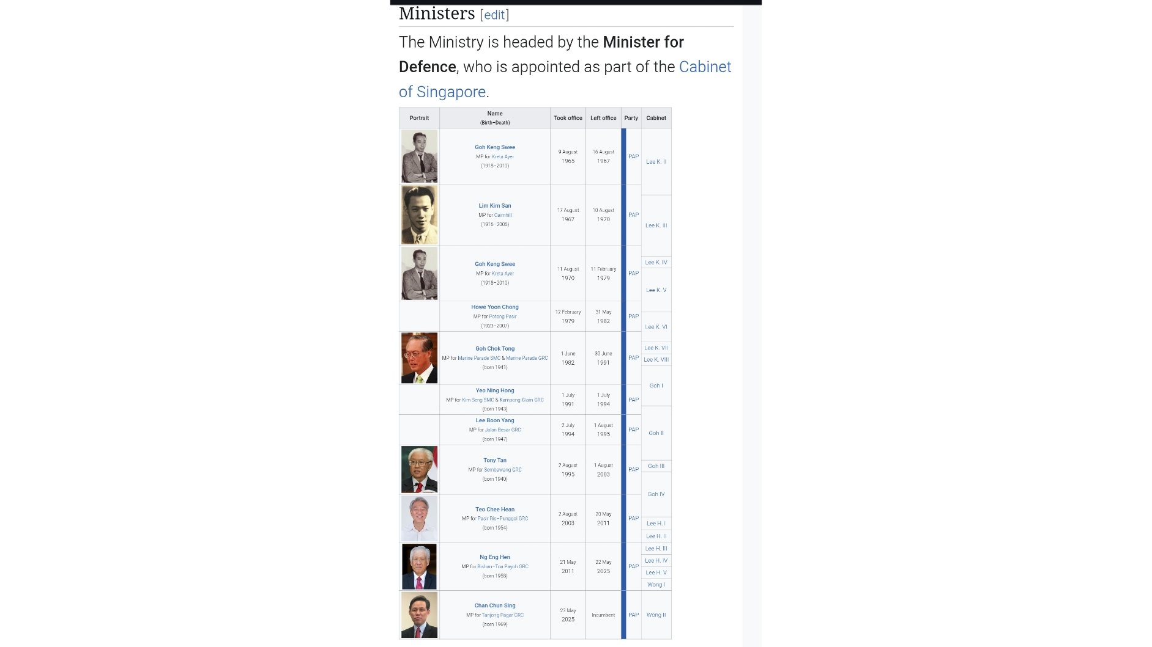This screenshot has width=1152, height=647.
Task: Open the Cabinet of Singapore link
Action: point(705,67)
